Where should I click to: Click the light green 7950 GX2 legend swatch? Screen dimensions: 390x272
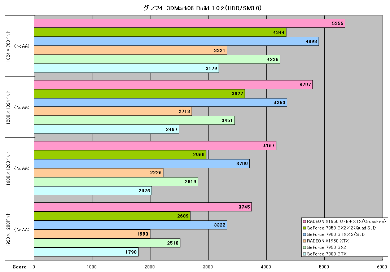pos(304,247)
